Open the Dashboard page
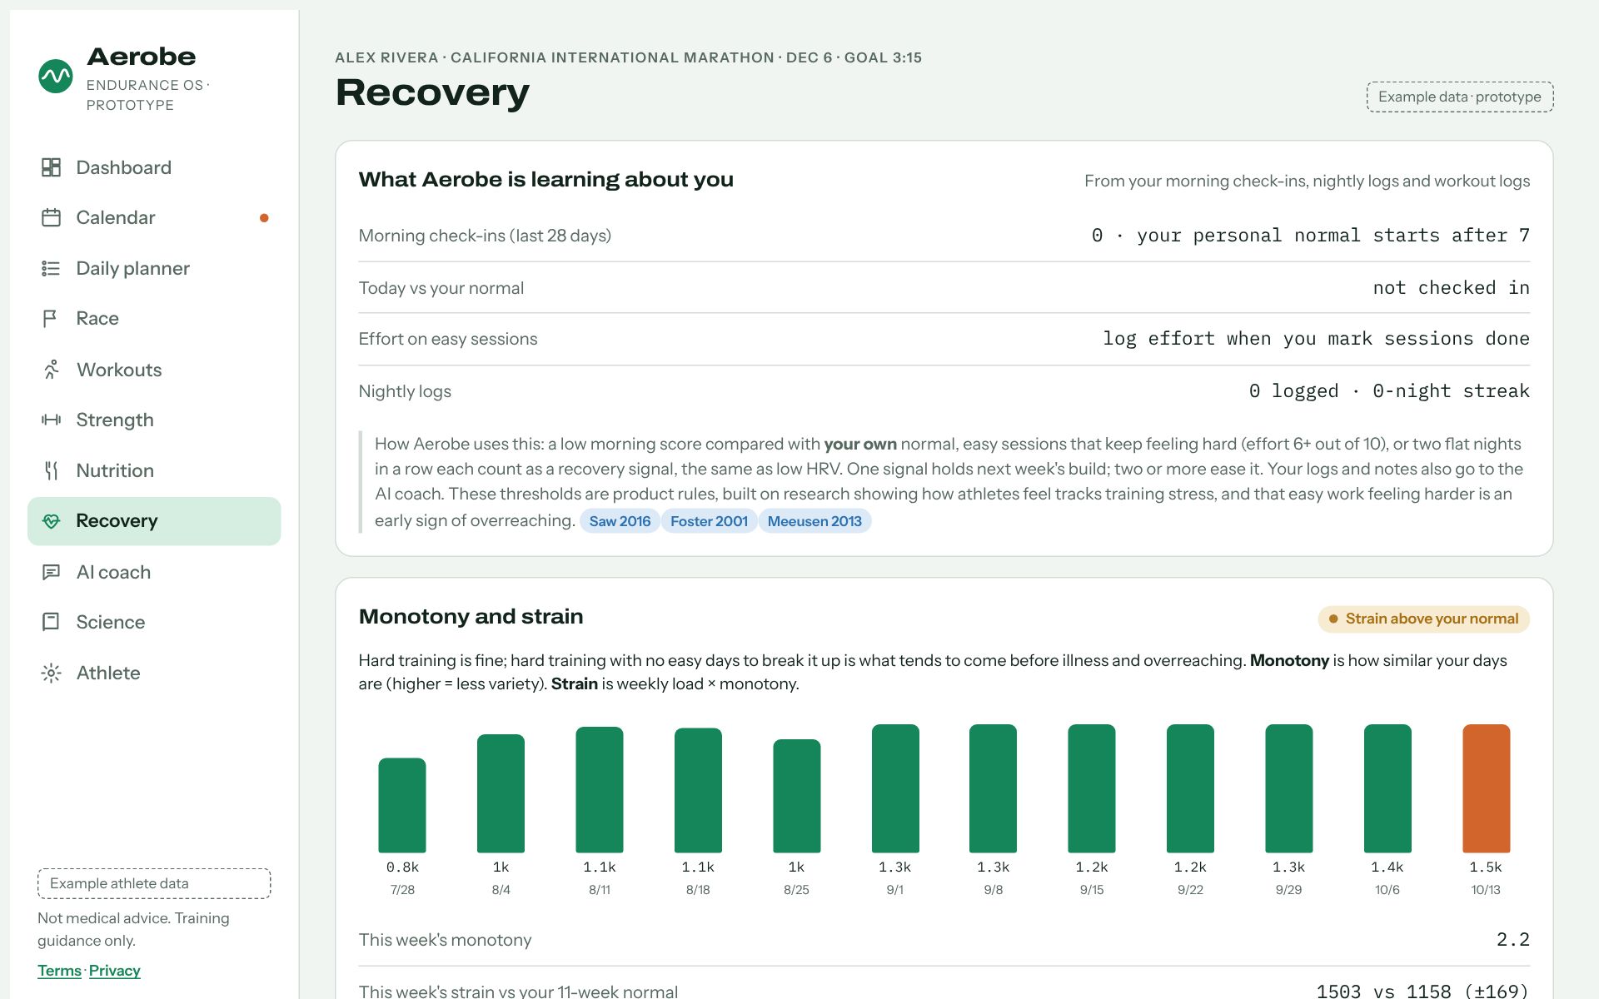 click(154, 167)
